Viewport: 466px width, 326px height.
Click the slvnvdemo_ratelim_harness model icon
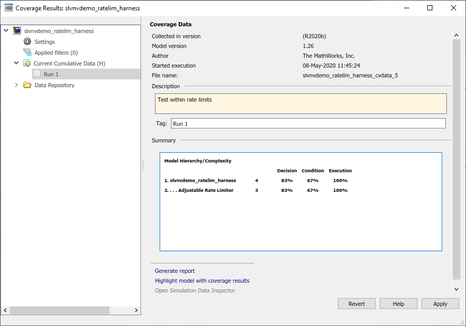tap(17, 31)
